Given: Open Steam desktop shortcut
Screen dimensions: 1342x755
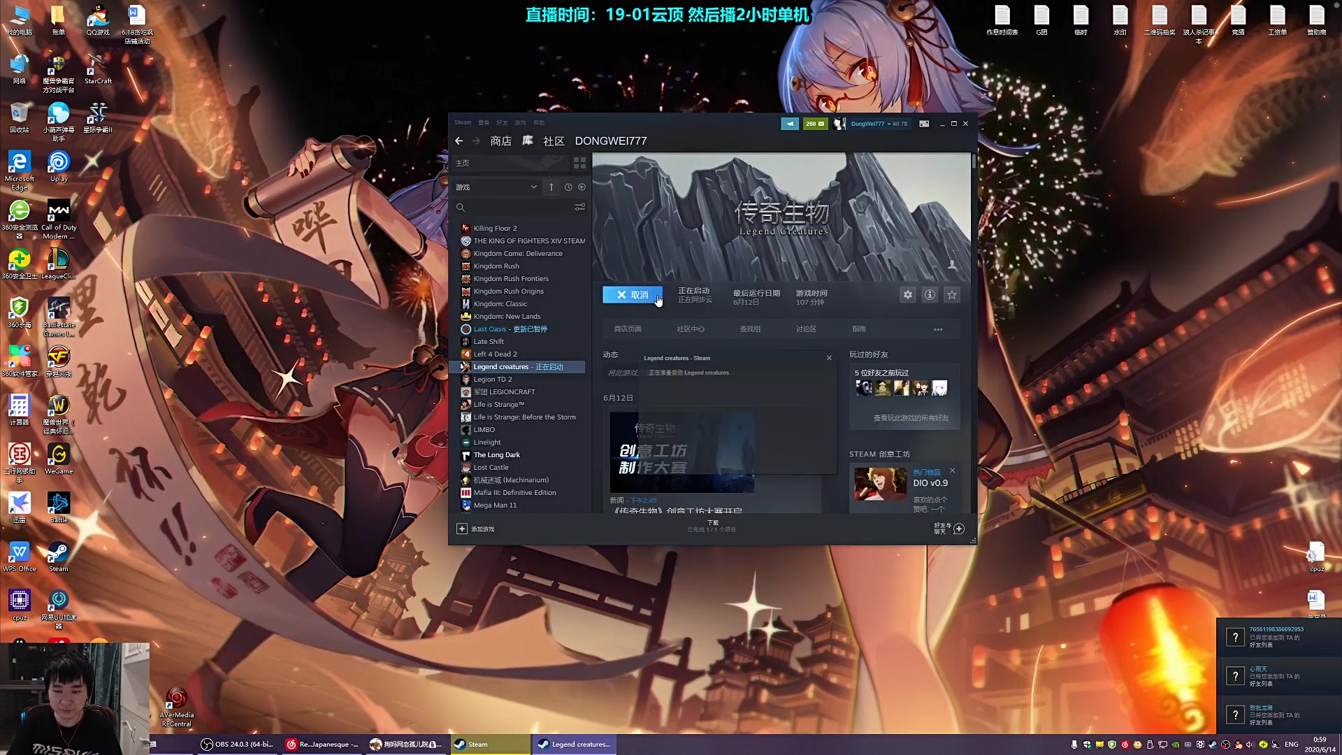Looking at the screenshot, I should (59, 556).
